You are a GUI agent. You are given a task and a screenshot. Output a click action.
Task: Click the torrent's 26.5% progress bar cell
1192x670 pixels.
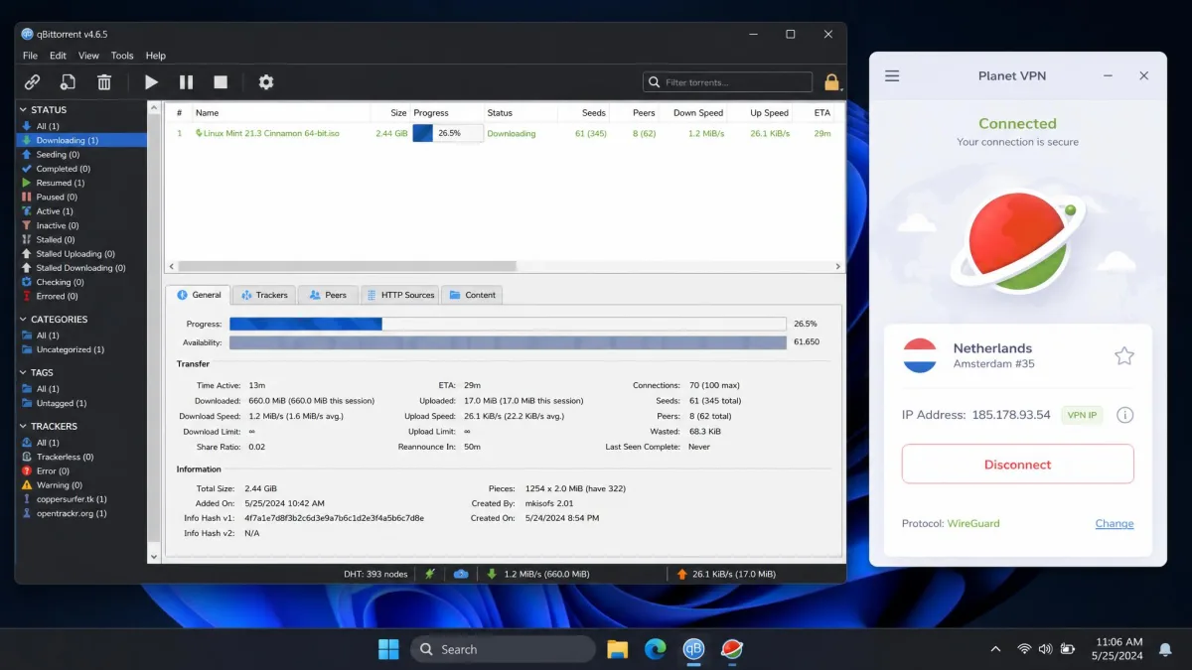(448, 133)
